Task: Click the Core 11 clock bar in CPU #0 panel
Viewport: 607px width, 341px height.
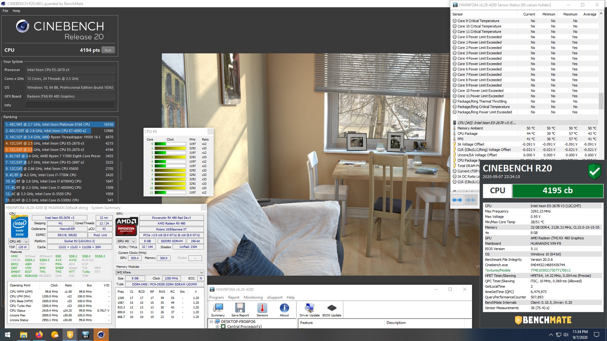Action: coord(170,193)
